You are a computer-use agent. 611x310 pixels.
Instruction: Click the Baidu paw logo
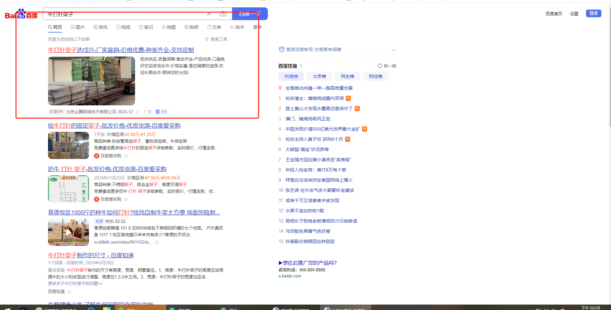tap(21, 14)
